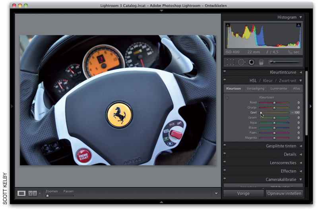Toggle Camerakalibratie on/off switch

225,179
